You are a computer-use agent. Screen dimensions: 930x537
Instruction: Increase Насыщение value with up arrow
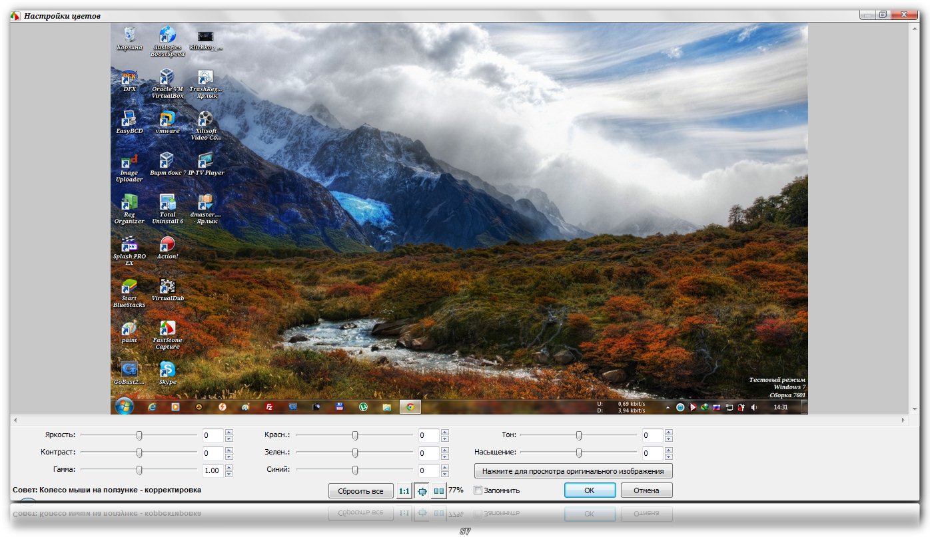669,450
